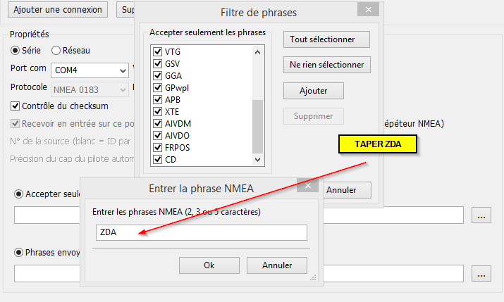
Task: Click Tout sélectionner button
Action: pos(326,39)
